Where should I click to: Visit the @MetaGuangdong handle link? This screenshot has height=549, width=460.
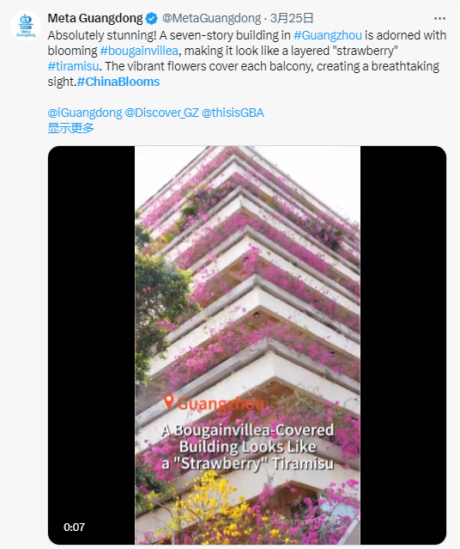(x=211, y=18)
